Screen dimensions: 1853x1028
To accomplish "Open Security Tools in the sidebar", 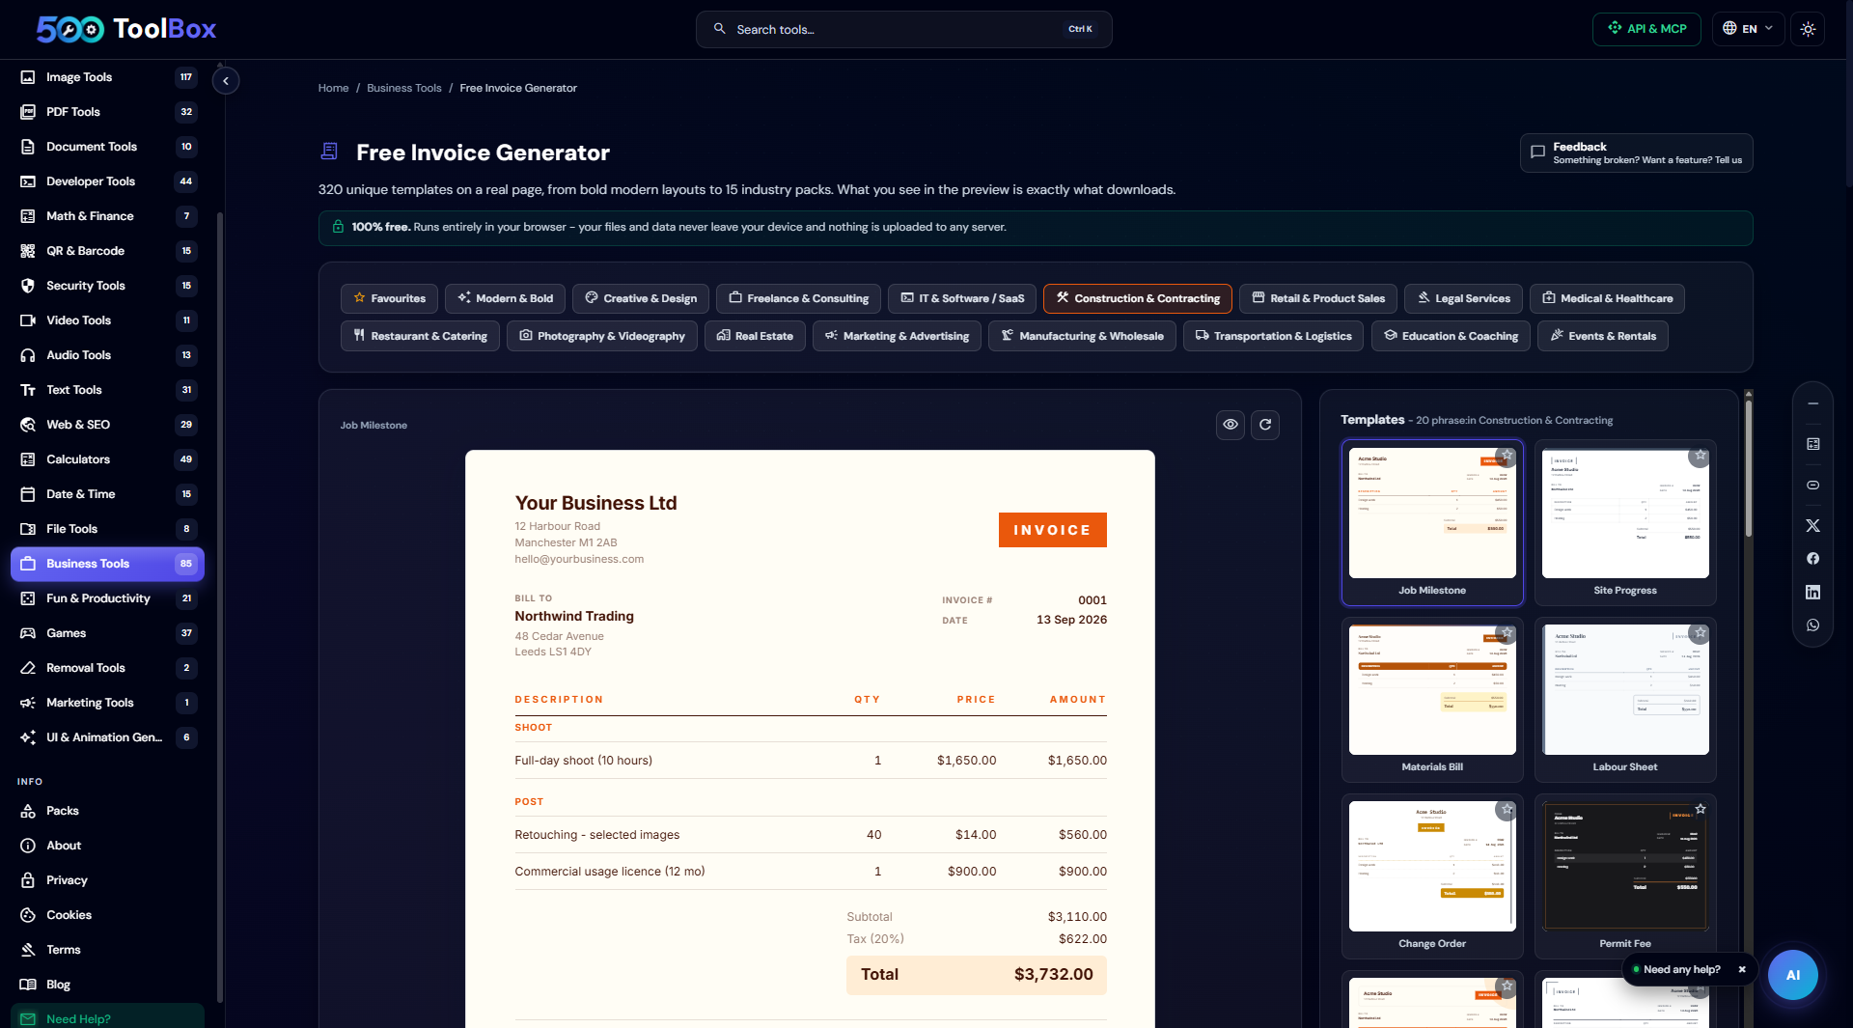I will 107,286.
